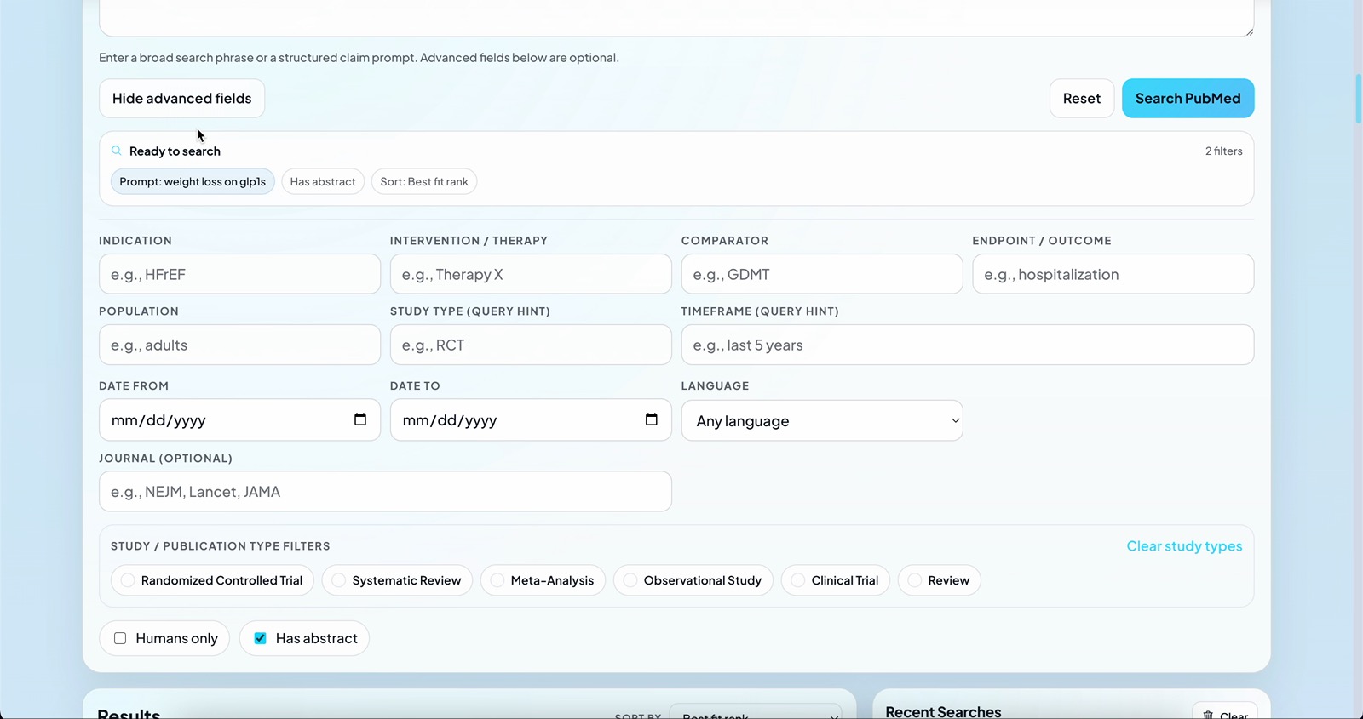Screen dimensions: 1363x719
Task: Click the 2 filters count text
Action: pos(1223,151)
